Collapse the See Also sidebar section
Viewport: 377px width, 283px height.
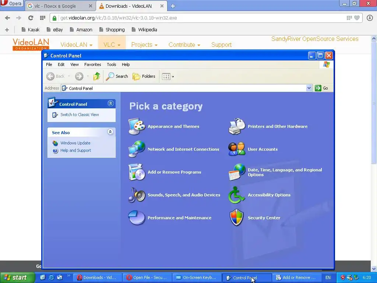[110, 132]
